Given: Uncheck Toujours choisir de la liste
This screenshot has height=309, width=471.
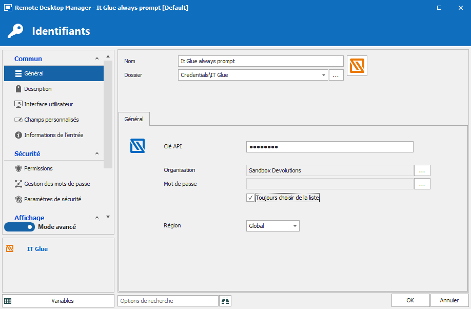Looking at the screenshot, I should point(250,198).
